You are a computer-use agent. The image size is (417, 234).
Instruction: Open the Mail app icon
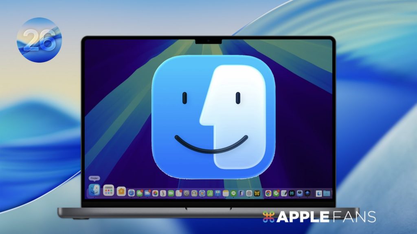pos(147,193)
